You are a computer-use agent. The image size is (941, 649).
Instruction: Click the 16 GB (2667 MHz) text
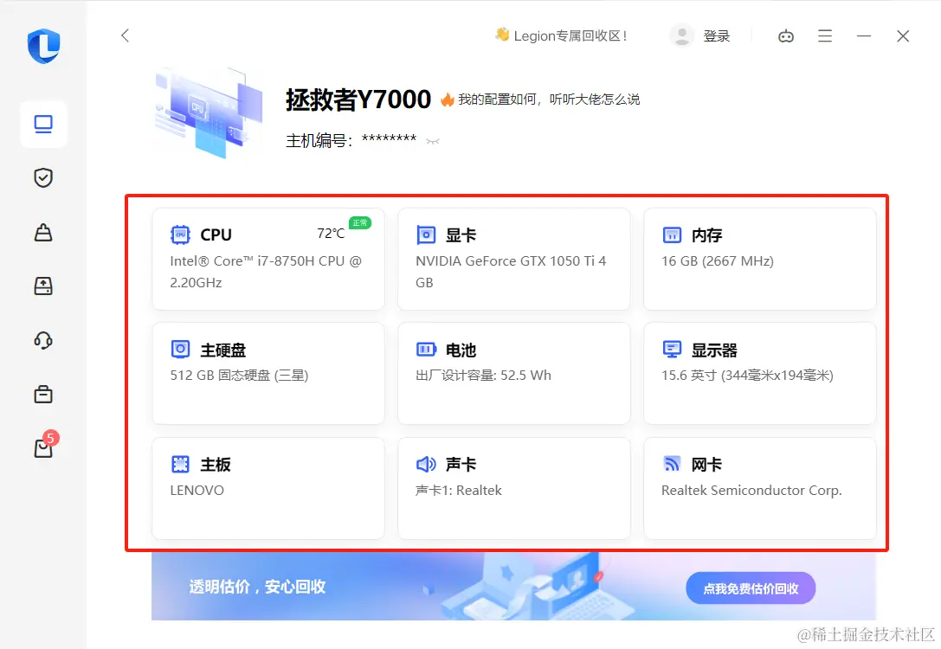(717, 261)
